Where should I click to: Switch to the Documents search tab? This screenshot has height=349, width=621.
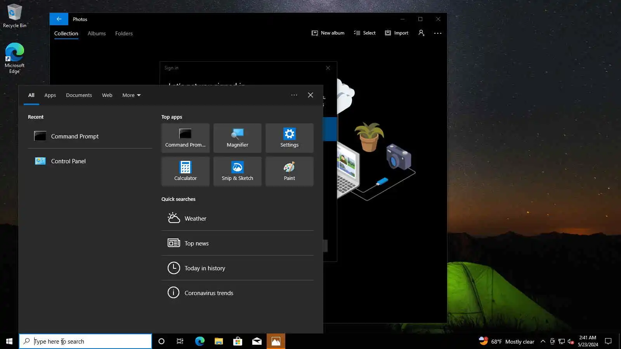pos(79,95)
